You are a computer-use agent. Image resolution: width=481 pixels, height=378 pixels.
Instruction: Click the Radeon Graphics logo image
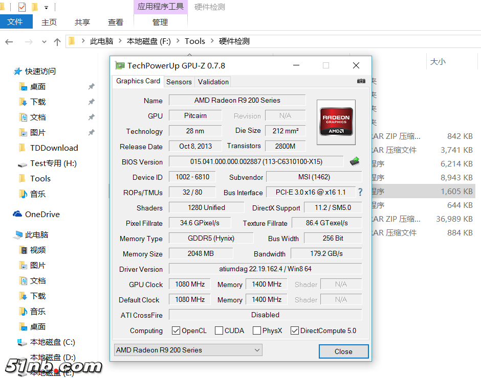336,122
